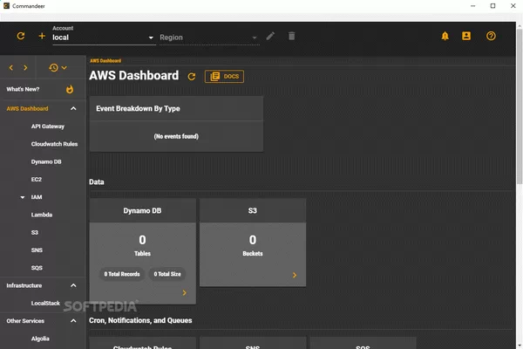
Task: Open the history dropdown in sidebar
Action: coord(58,67)
